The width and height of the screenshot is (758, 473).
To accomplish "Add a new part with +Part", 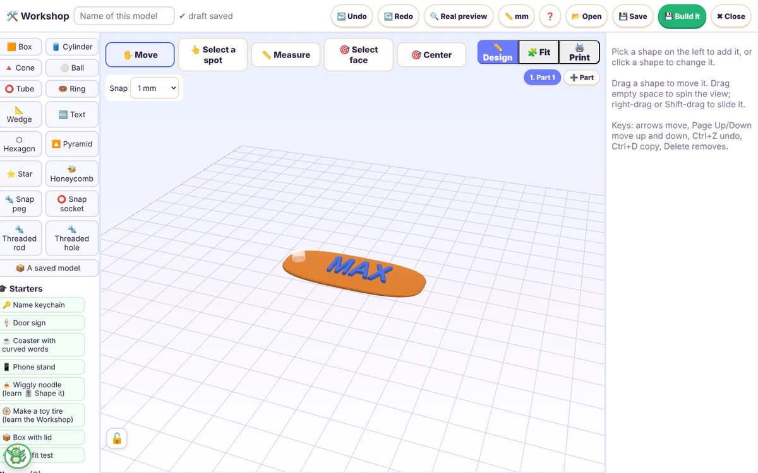I will pos(582,78).
